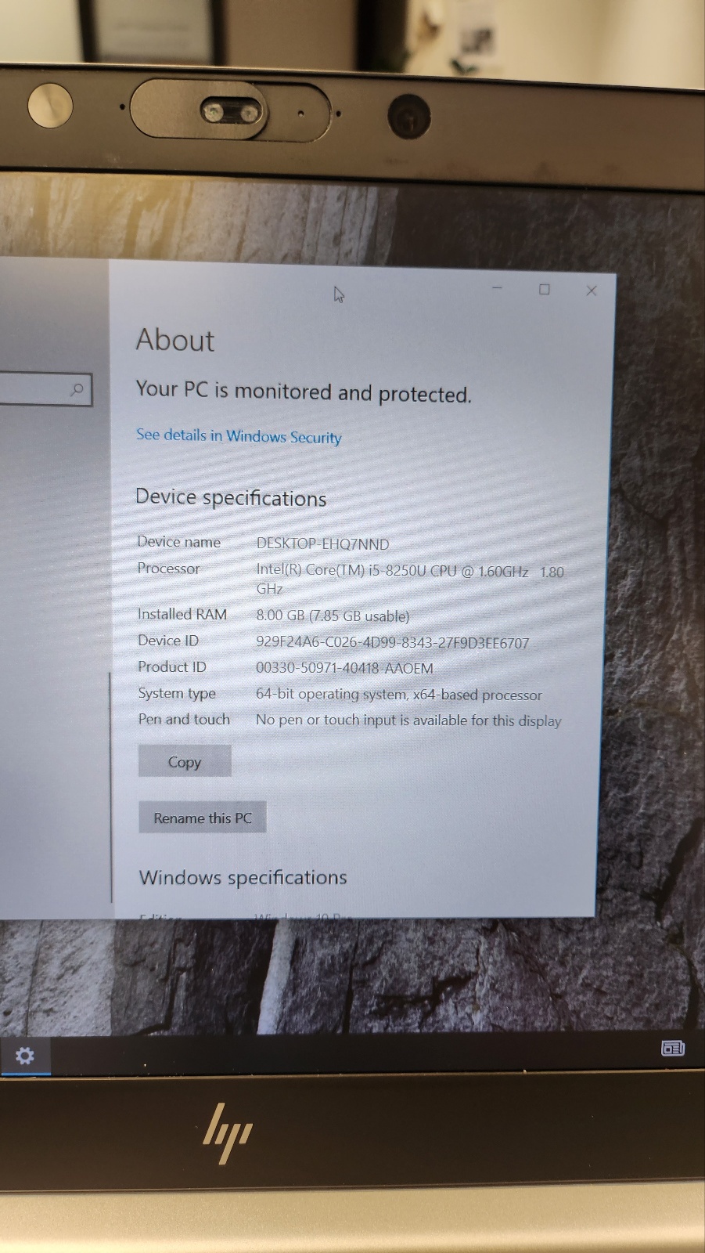Viewport: 705px width, 1253px height.
Task: Click the Device name label
Action: point(178,542)
